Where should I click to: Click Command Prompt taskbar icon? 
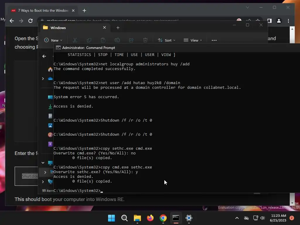(x=176, y=218)
